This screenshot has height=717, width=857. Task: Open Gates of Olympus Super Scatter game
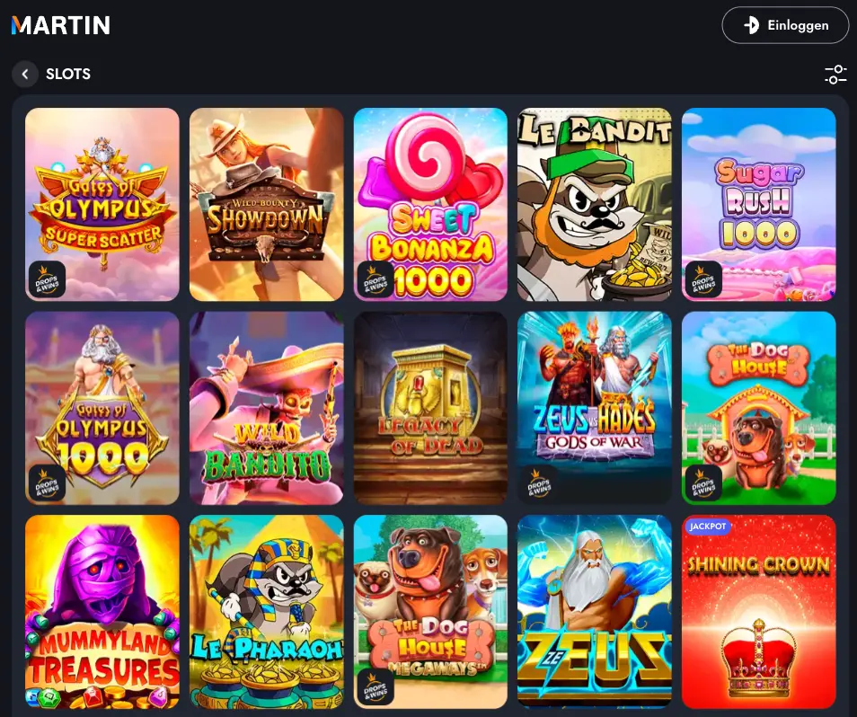click(x=102, y=204)
